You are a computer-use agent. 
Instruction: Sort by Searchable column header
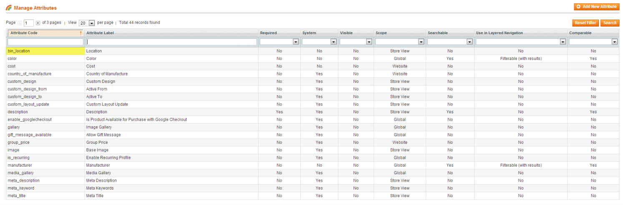[x=437, y=33]
